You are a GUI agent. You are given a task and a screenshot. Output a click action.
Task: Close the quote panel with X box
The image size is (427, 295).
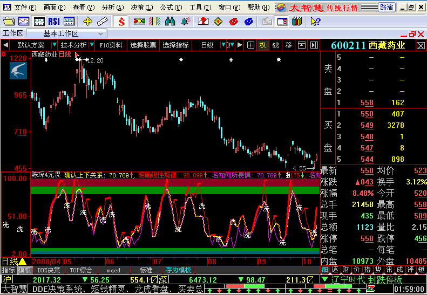pyautogui.click(x=421, y=45)
